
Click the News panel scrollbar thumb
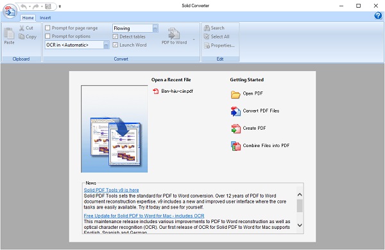click(300, 206)
